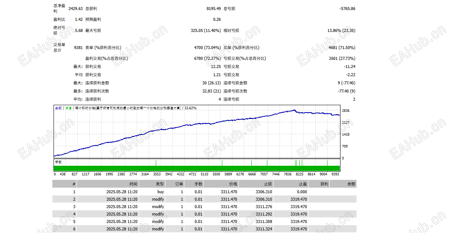Click the gross loss value -5765.86

point(347,8)
